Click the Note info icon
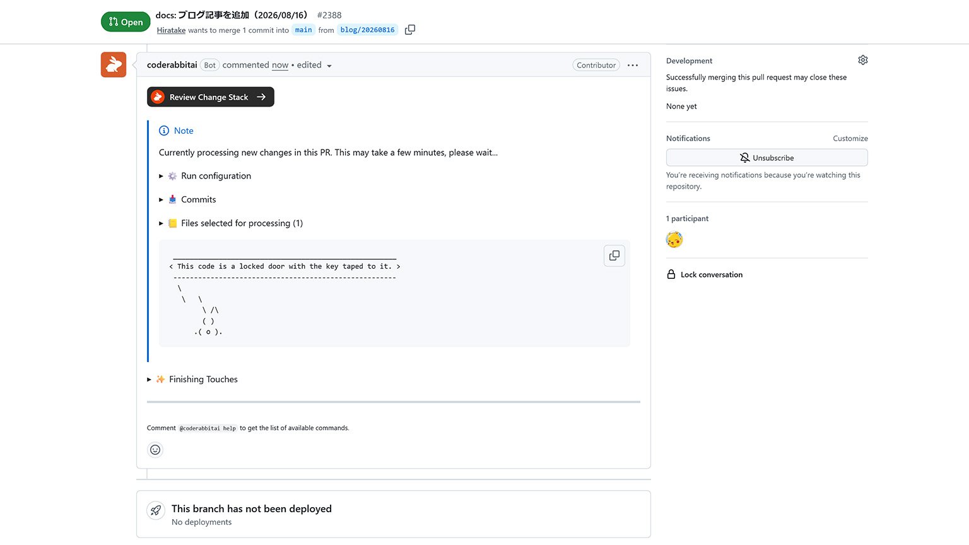The width and height of the screenshot is (969, 545). (164, 131)
